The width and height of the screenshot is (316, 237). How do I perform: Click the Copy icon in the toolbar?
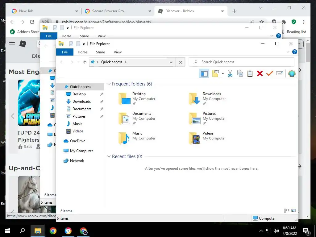pos(240,73)
